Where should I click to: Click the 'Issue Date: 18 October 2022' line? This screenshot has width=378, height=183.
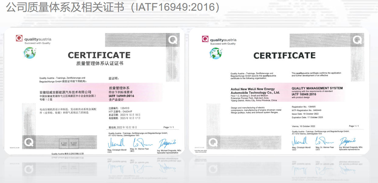click(x=305, y=114)
